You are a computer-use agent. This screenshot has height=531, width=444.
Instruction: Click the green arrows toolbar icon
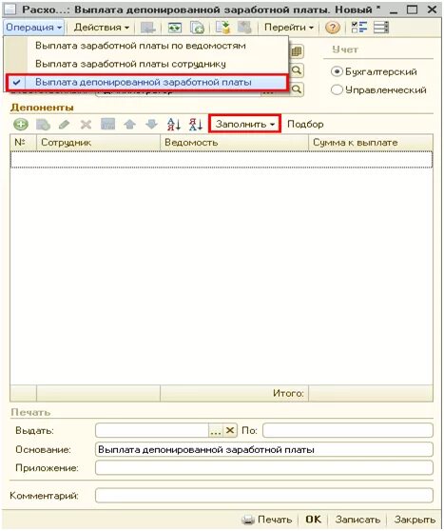(x=175, y=28)
